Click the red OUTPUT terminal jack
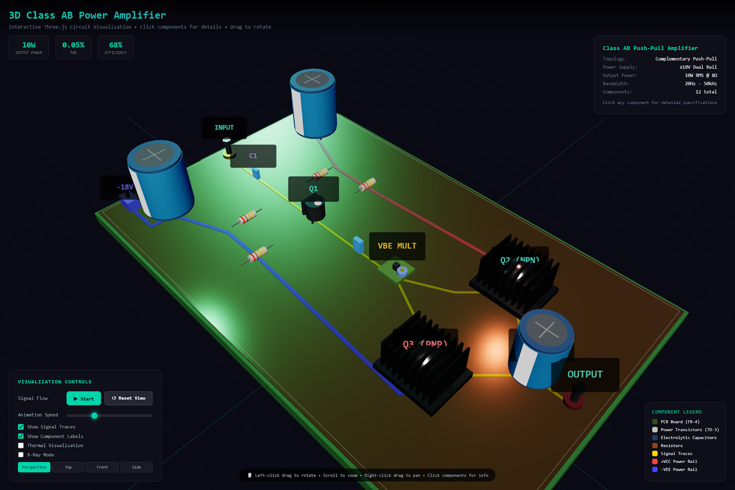Image resolution: width=735 pixels, height=490 pixels. pyautogui.click(x=574, y=397)
